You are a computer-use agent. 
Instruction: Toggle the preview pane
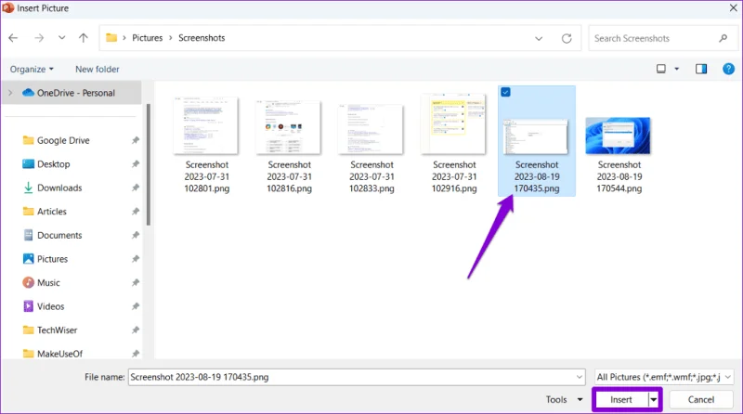(701, 70)
